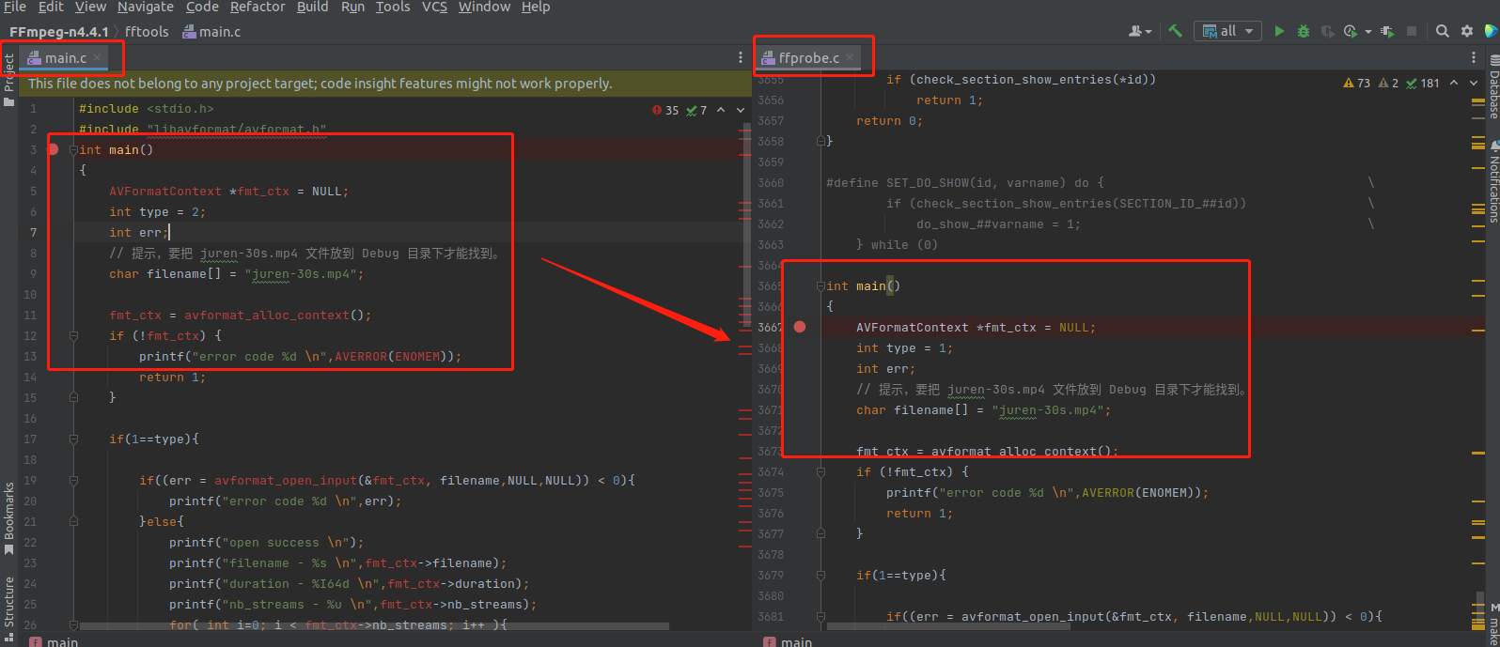Open Search Everywhere magnifier icon
The image size is (1500, 647).
click(x=1443, y=31)
